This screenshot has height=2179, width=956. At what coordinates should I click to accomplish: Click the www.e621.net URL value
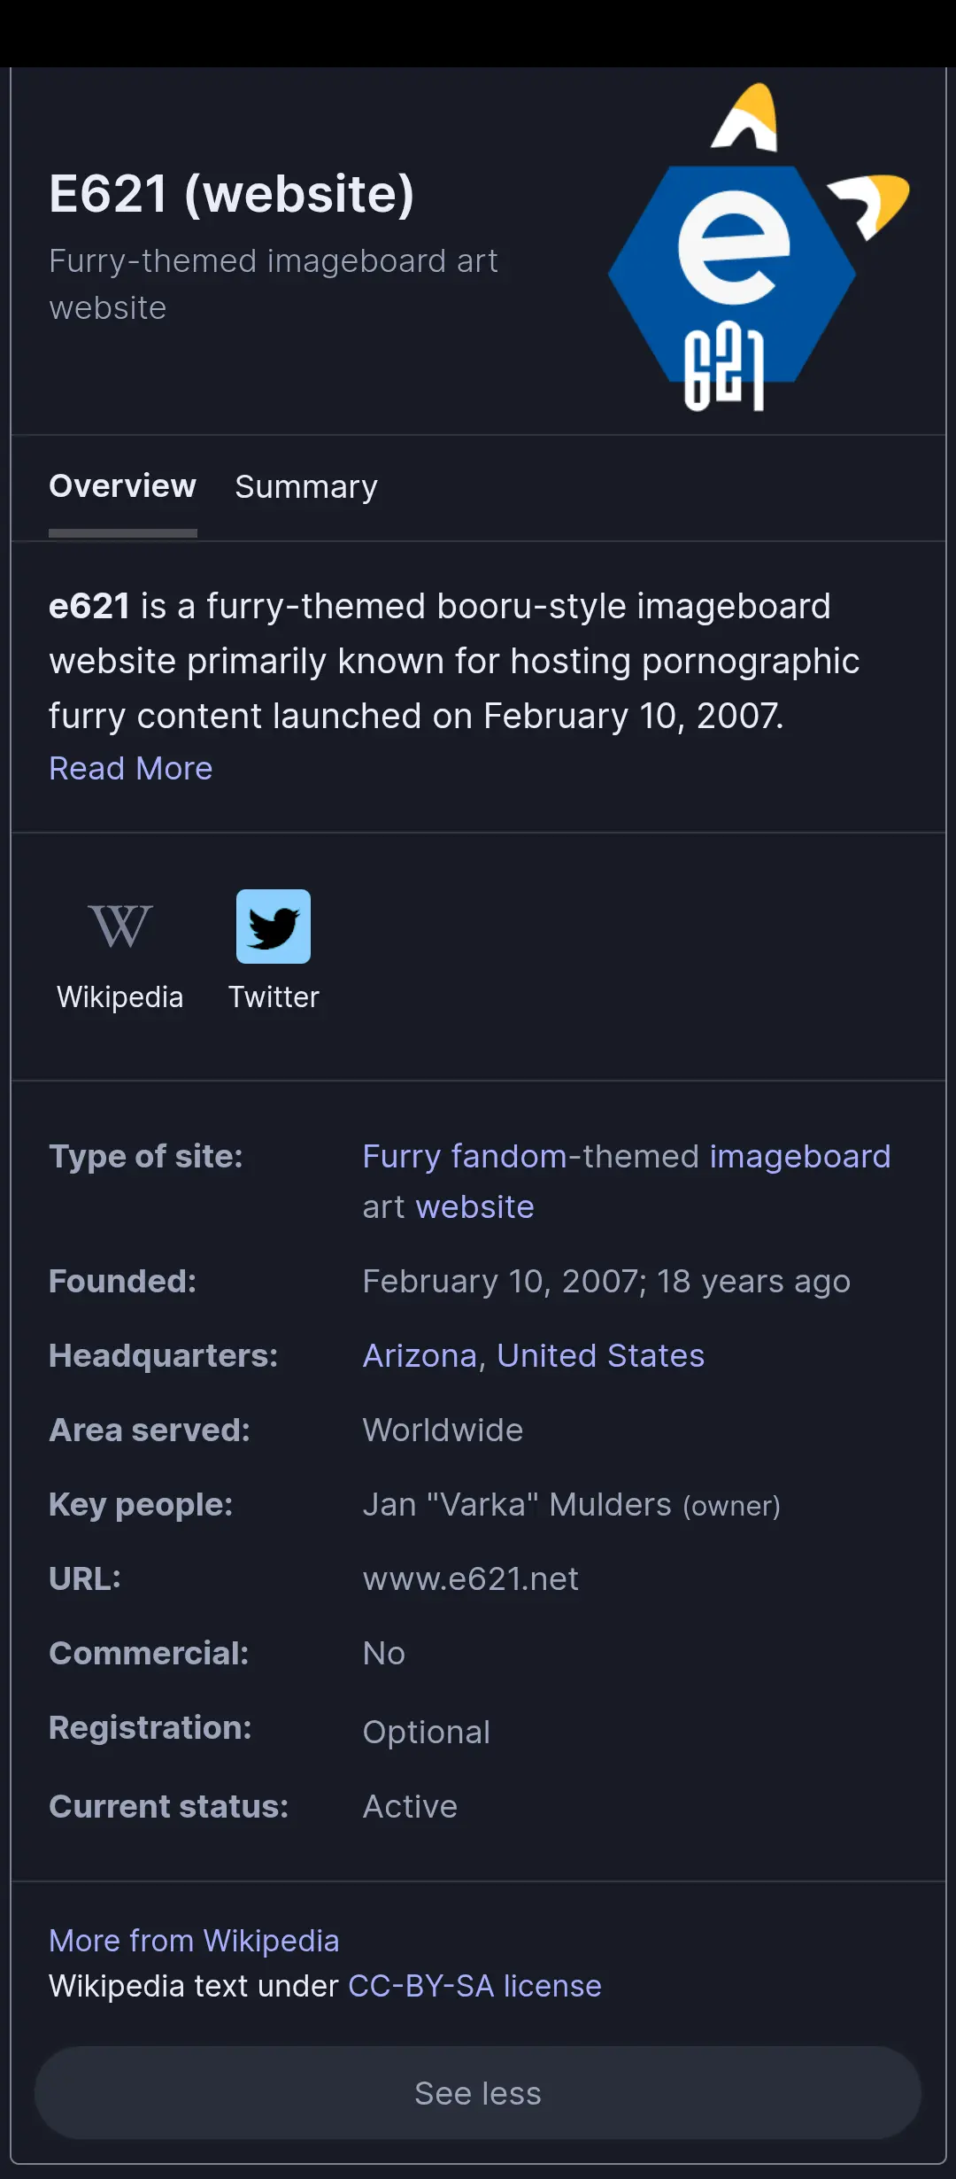[471, 1578]
